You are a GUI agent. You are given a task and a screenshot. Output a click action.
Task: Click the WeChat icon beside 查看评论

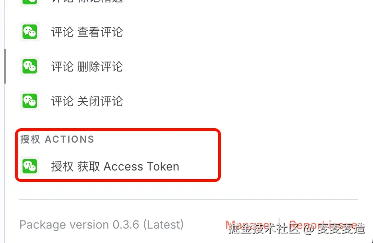coord(30,32)
